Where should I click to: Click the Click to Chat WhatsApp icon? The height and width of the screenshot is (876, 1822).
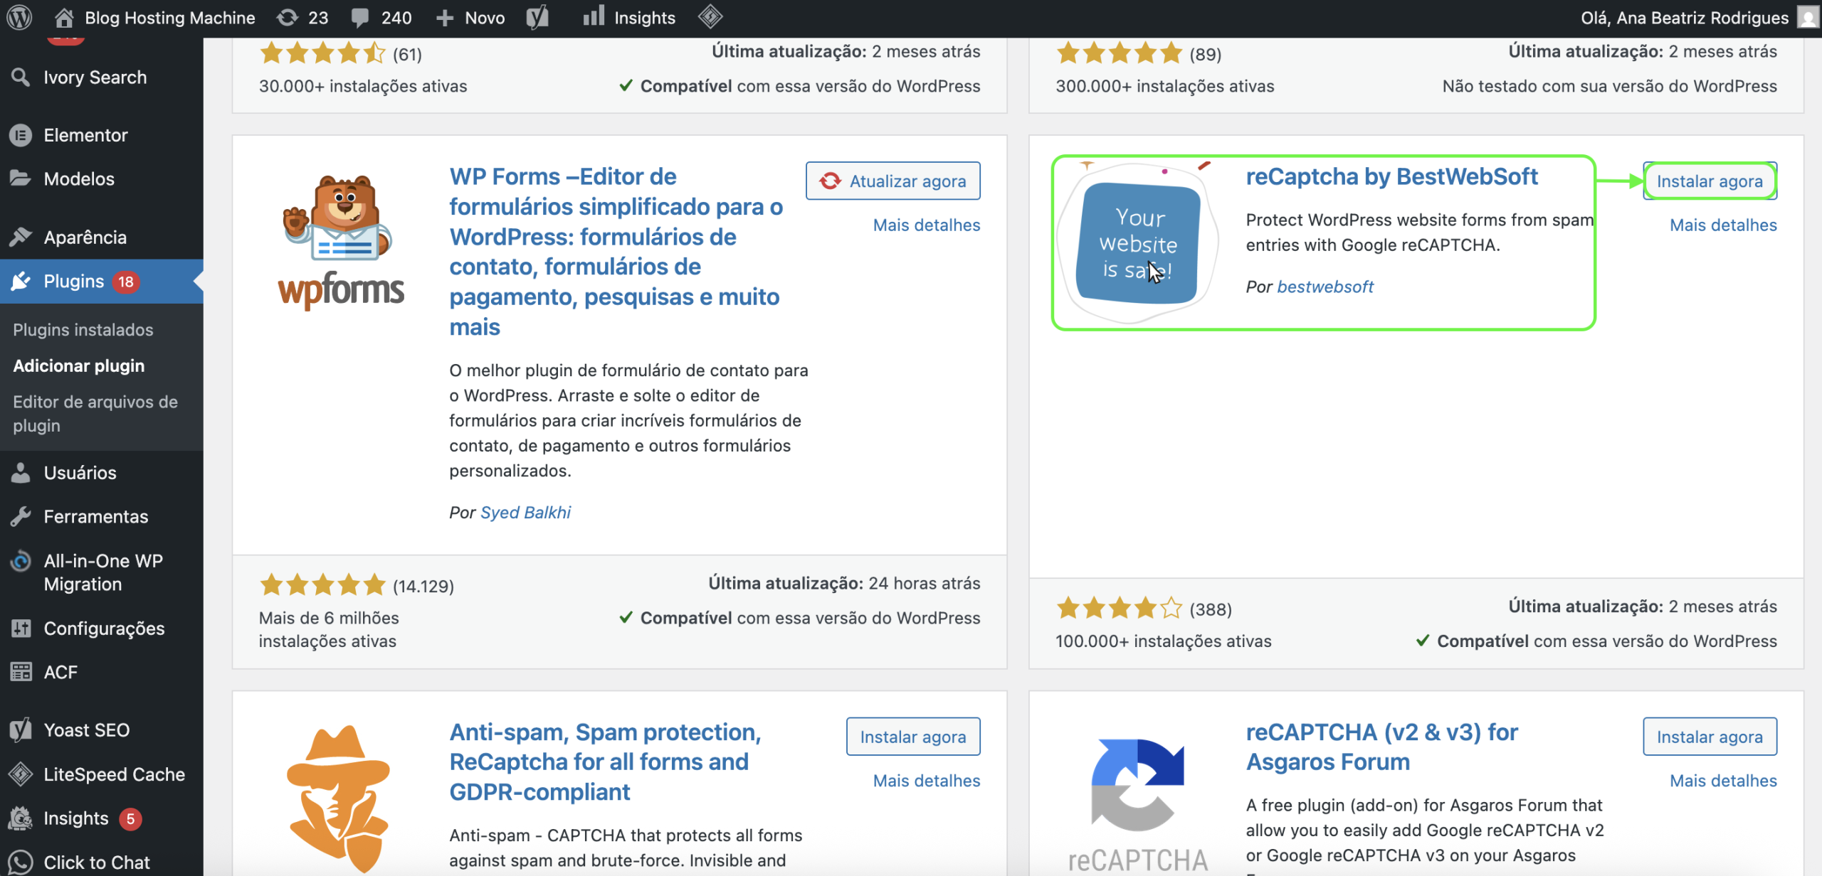[x=21, y=862]
